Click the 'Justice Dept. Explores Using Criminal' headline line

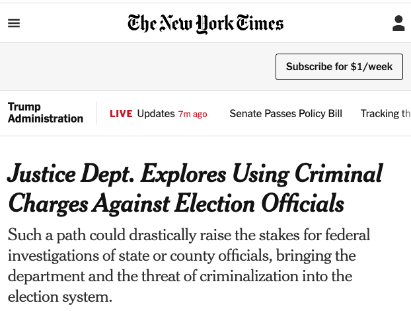[x=196, y=173]
